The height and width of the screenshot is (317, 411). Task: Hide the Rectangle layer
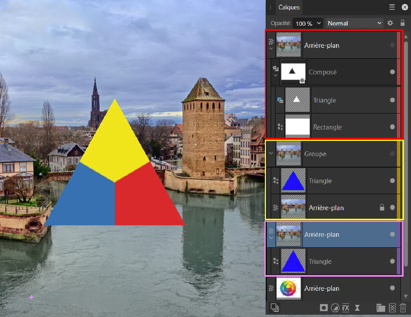(x=392, y=127)
